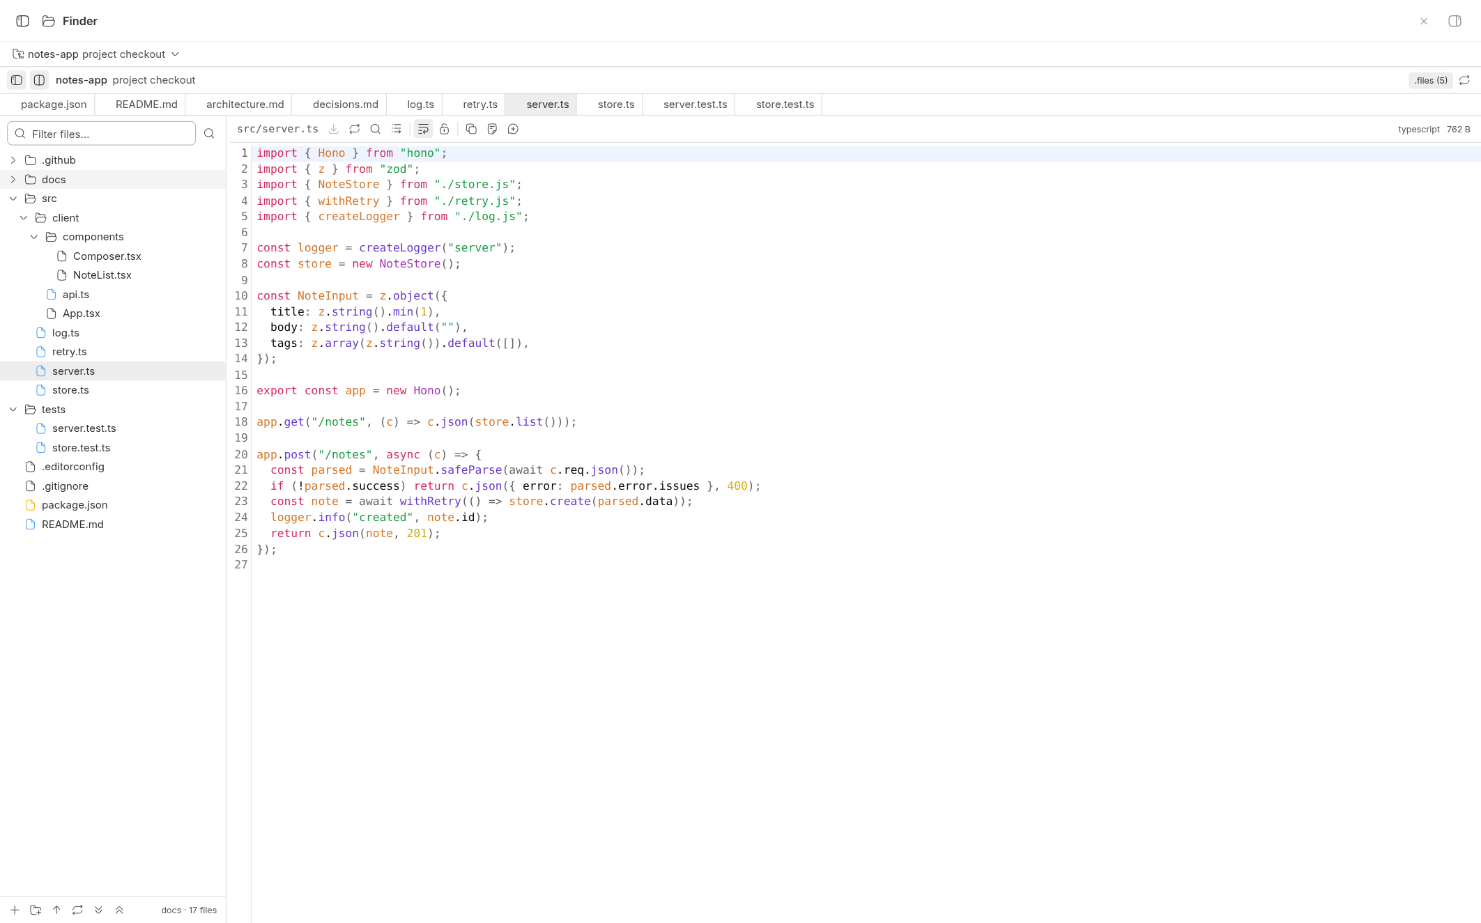
Task: Click the go-to-line list icon in the editor toolbar
Action: point(397,129)
